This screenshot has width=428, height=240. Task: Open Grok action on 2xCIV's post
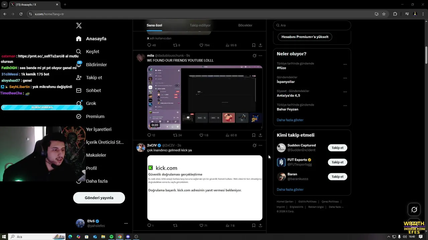click(x=254, y=145)
